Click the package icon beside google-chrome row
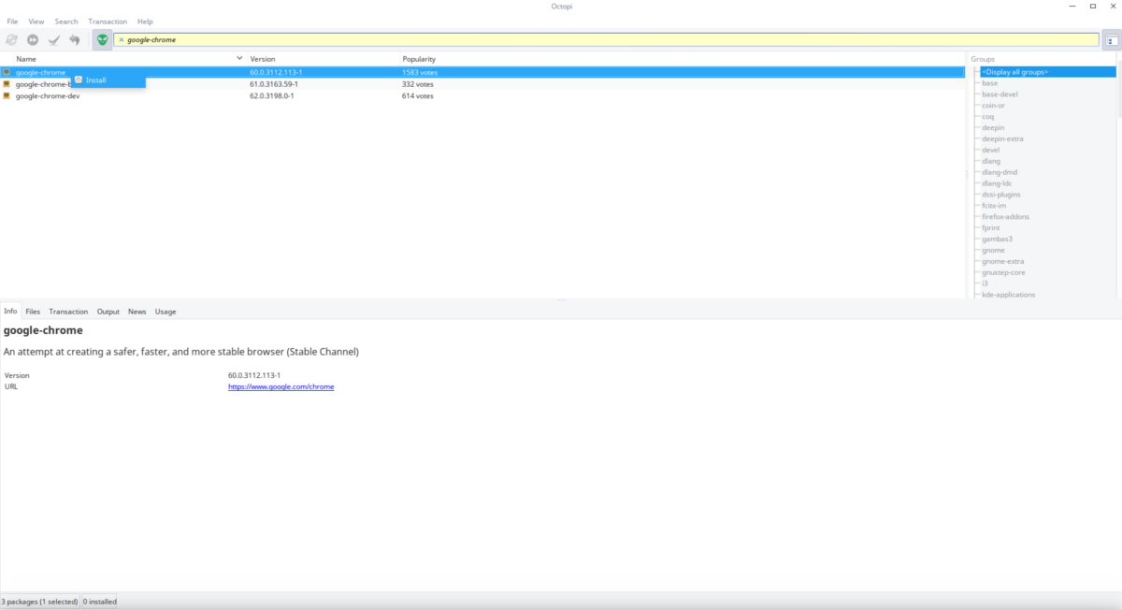This screenshot has width=1122, height=610. (x=7, y=72)
